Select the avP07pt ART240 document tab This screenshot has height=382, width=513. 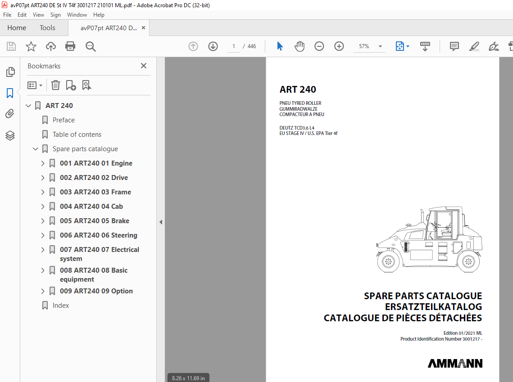(x=109, y=28)
